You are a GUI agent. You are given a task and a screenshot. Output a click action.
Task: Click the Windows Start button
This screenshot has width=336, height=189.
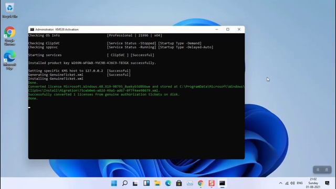(x=114, y=183)
